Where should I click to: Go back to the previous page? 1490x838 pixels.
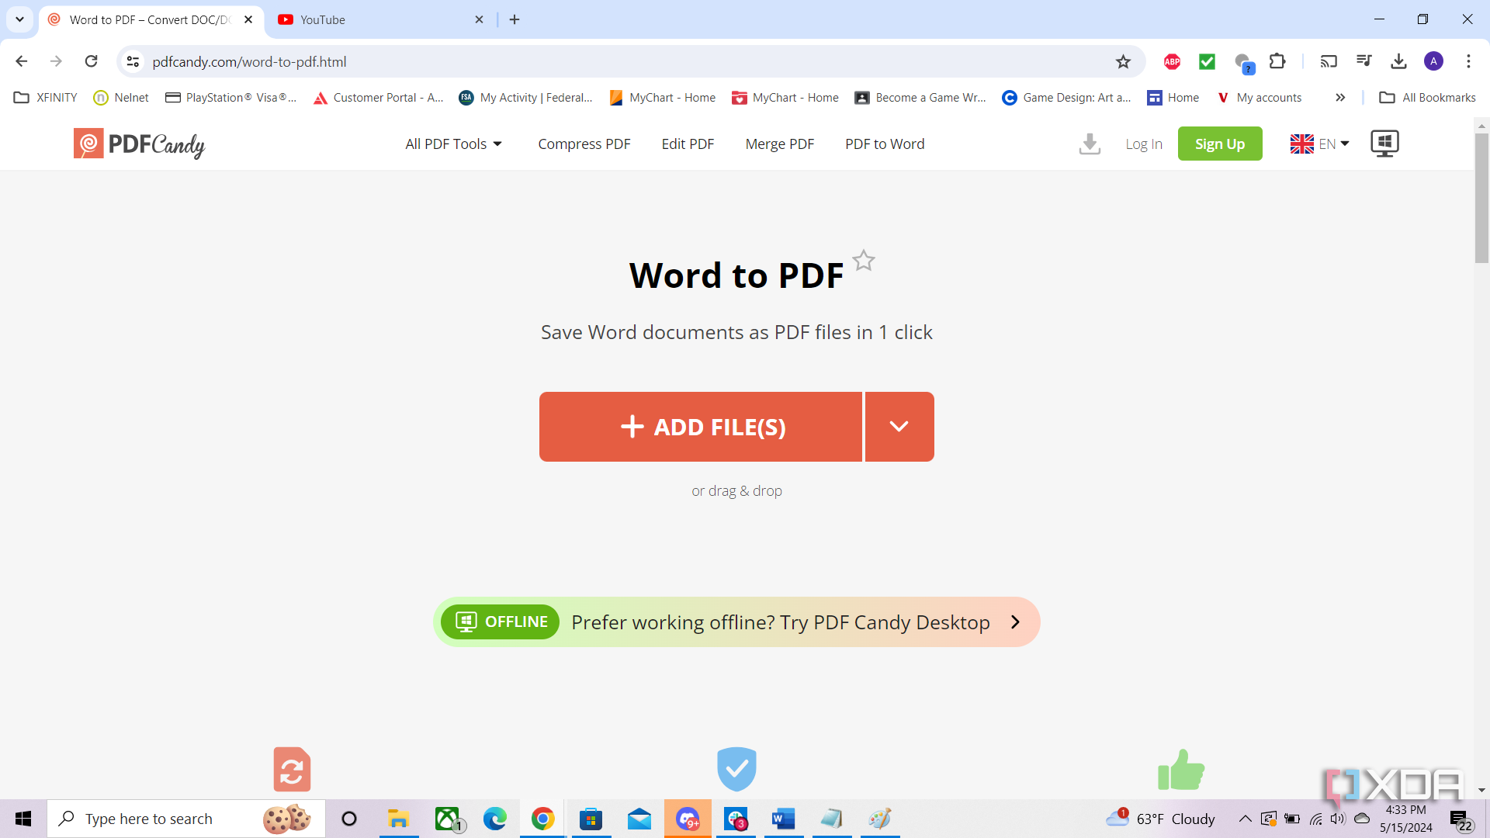pos(22,61)
